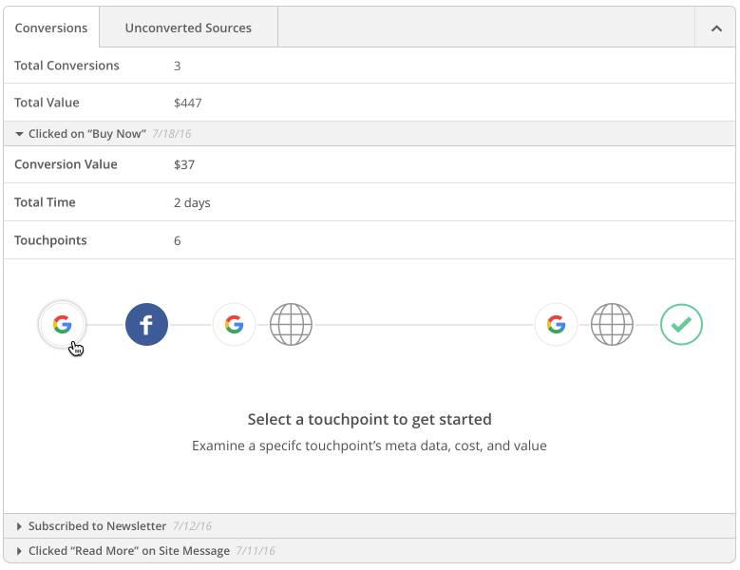Select the third Google touchpoint near the timeline end
This screenshot has width=740, height=570.
tap(556, 325)
